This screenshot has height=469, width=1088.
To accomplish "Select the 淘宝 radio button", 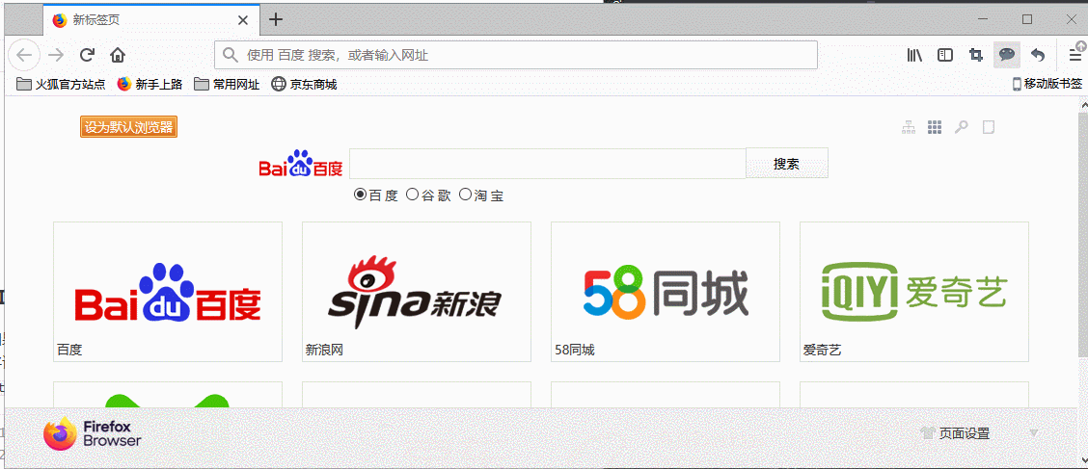I will [x=465, y=195].
